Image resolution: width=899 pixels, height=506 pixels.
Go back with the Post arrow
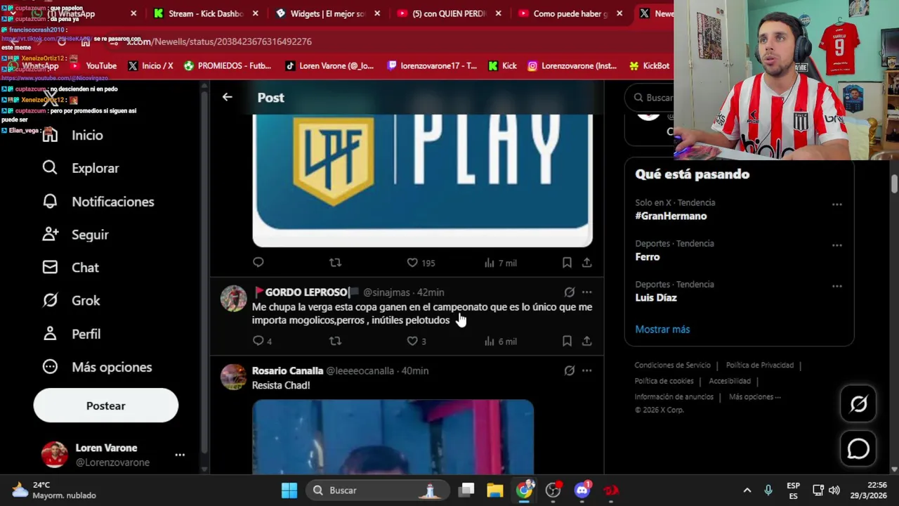point(227,98)
